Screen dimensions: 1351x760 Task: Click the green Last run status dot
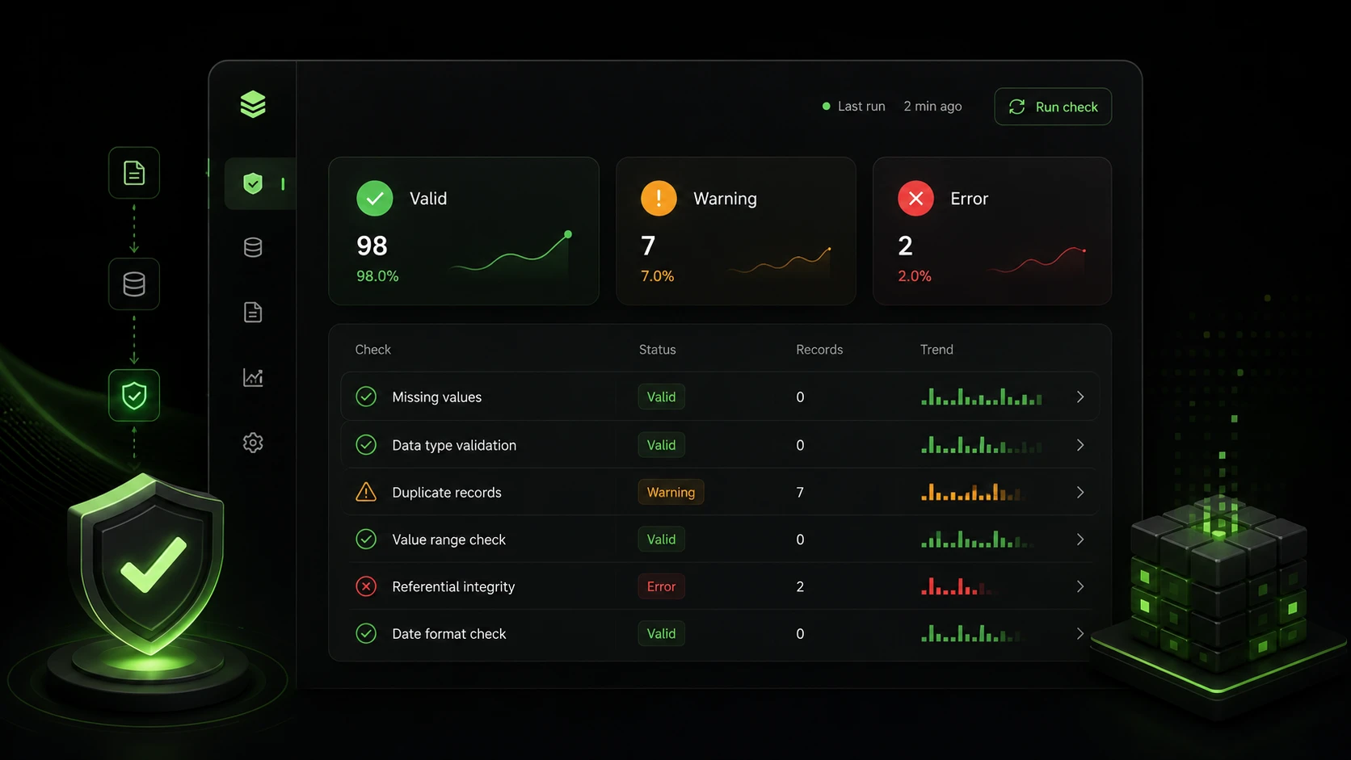(x=826, y=106)
